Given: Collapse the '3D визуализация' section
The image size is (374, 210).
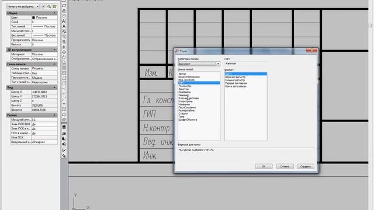Looking at the screenshot, I should tap(54, 50).
